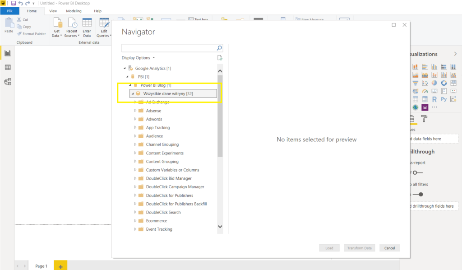462x270 pixels.
Task: Switch to Data view in left sidebar
Action: 8,68
